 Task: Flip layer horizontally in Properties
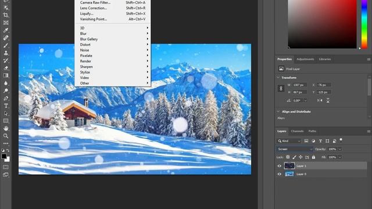tap(320, 100)
